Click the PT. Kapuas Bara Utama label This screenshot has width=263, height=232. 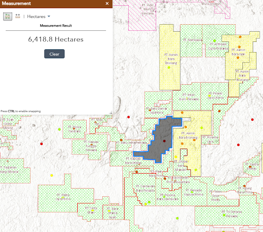coord(133,161)
